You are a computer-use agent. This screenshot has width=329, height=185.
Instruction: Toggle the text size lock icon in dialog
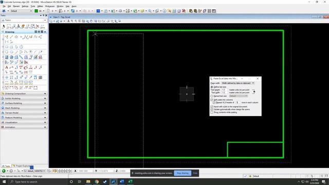[x=253, y=91]
